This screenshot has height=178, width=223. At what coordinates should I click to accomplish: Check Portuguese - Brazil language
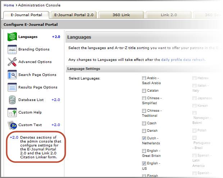tap(194, 138)
